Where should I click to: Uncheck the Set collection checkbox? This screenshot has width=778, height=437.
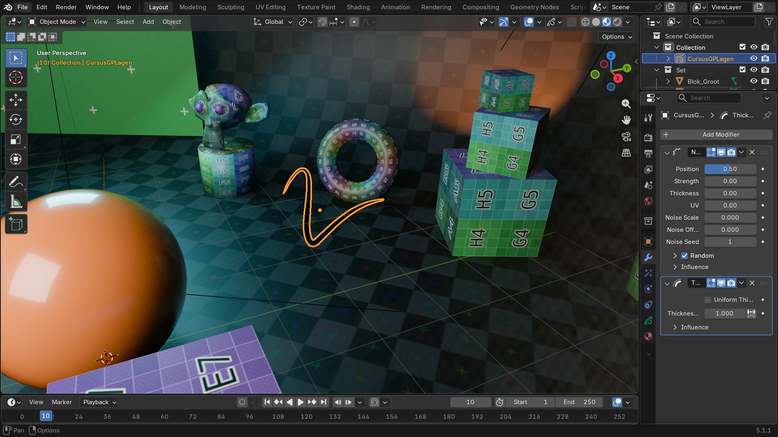click(742, 70)
